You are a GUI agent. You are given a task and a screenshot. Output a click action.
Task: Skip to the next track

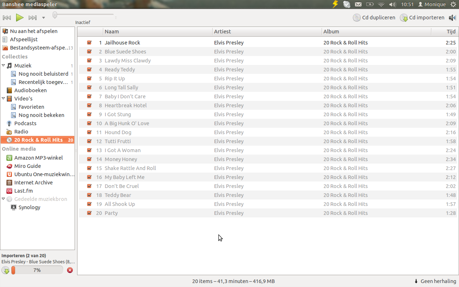pos(33,18)
